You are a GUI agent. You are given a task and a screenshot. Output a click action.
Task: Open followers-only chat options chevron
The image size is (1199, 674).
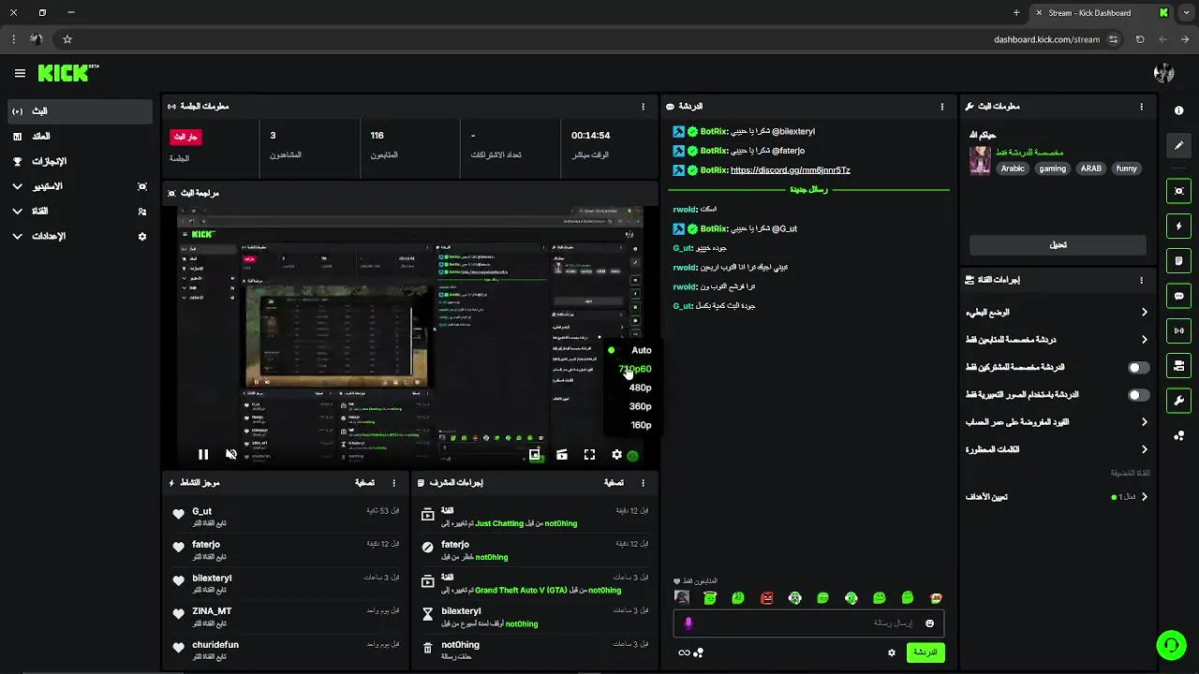(1144, 340)
